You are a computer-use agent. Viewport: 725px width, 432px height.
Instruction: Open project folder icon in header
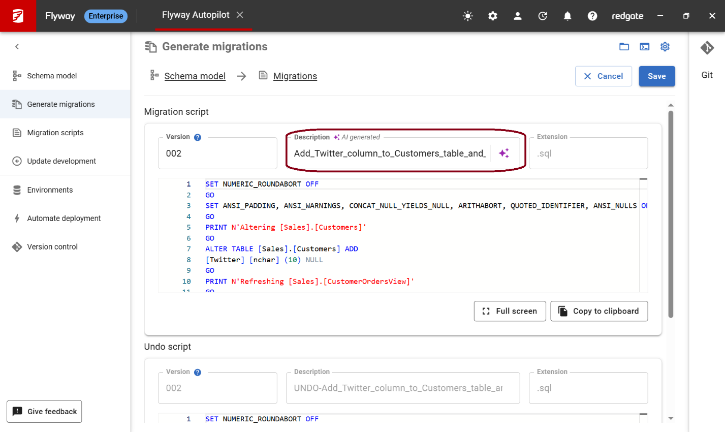tap(624, 47)
